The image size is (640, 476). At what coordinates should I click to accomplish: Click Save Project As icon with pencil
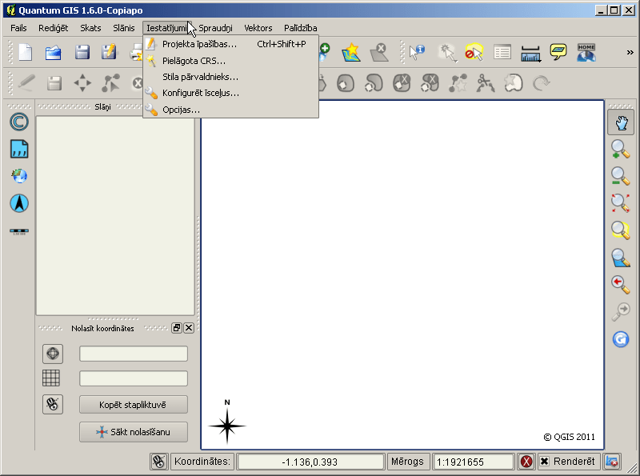point(109,52)
